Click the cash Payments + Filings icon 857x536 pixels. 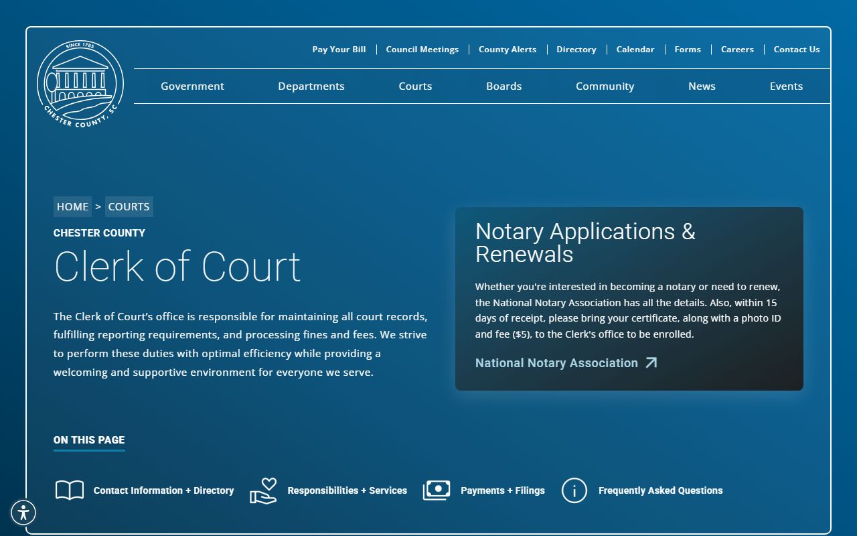pyautogui.click(x=437, y=490)
